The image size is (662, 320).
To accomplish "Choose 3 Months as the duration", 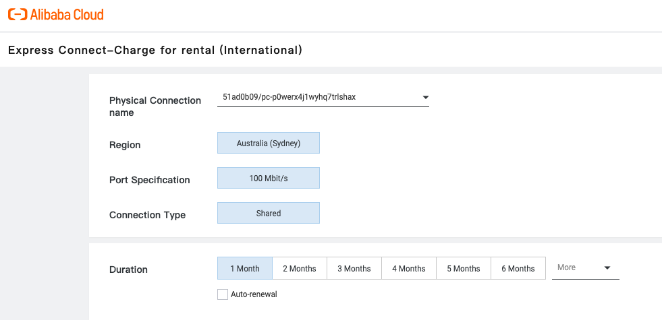I will tap(354, 268).
